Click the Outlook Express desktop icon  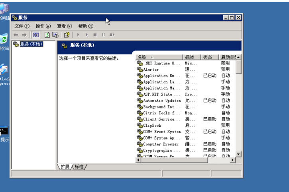pyautogui.click(x=4, y=70)
